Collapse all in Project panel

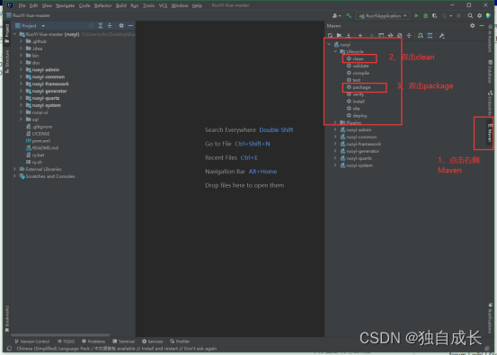tap(110, 26)
